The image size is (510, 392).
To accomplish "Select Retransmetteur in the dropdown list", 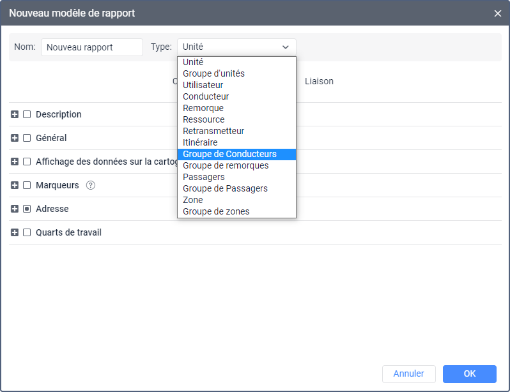I will point(213,131).
